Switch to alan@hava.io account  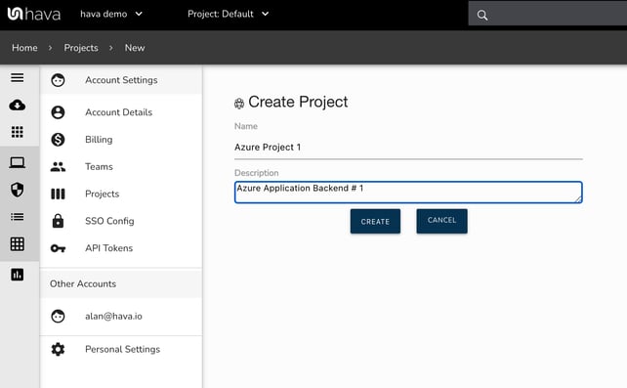(x=121, y=317)
